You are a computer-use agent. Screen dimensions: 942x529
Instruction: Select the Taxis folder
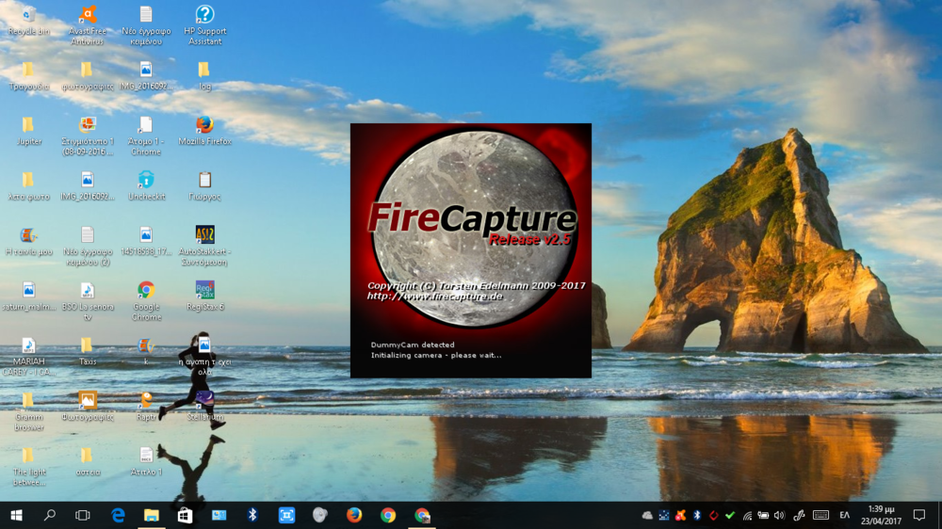pos(87,345)
